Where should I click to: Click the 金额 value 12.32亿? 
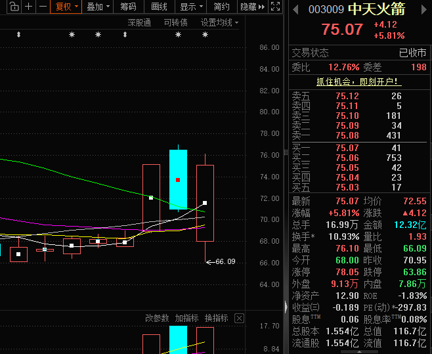410,225
